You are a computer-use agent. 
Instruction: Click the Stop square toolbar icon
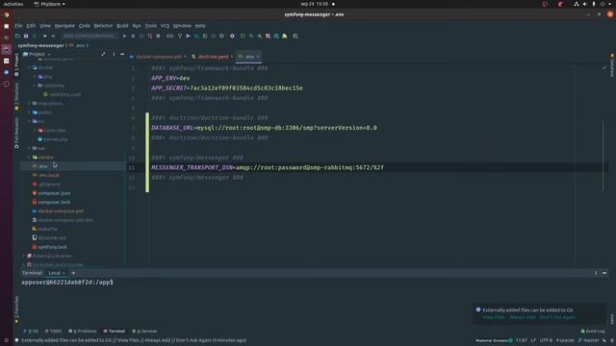click(x=158, y=36)
